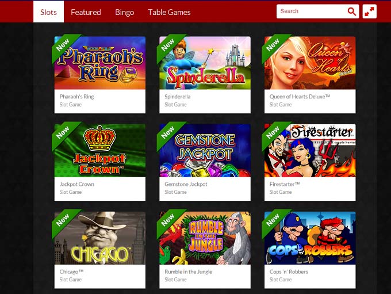Click the Rumble in the Jungle title link

pyautogui.click(x=188, y=272)
